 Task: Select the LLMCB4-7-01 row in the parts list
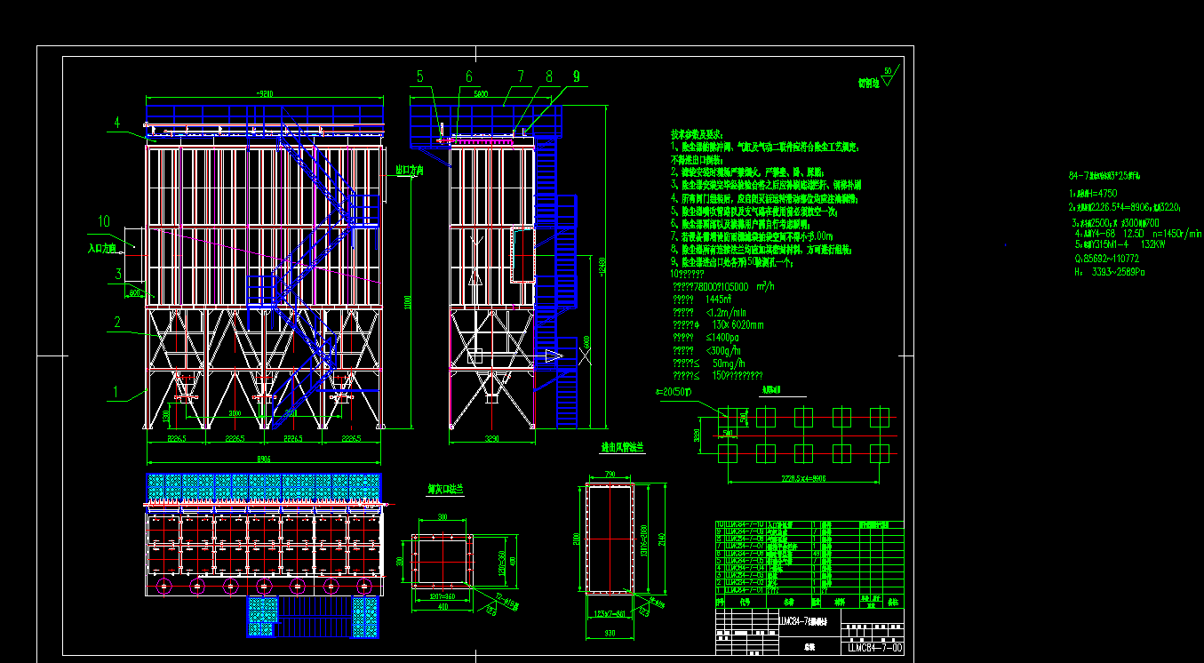pyautogui.click(x=809, y=588)
